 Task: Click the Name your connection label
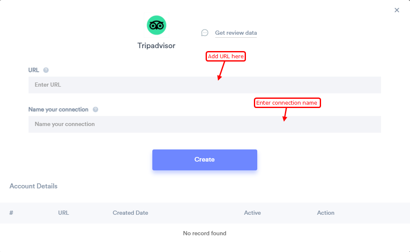[58, 110]
